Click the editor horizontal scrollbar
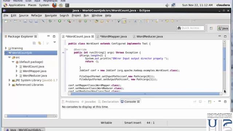This screenshot has height=131, width=233. coord(145,94)
